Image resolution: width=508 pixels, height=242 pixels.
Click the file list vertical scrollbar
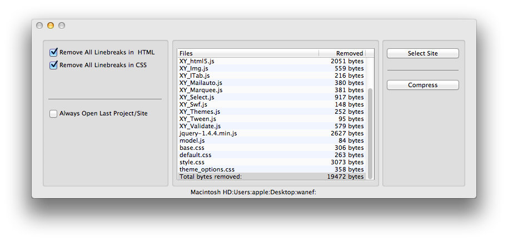click(370, 133)
